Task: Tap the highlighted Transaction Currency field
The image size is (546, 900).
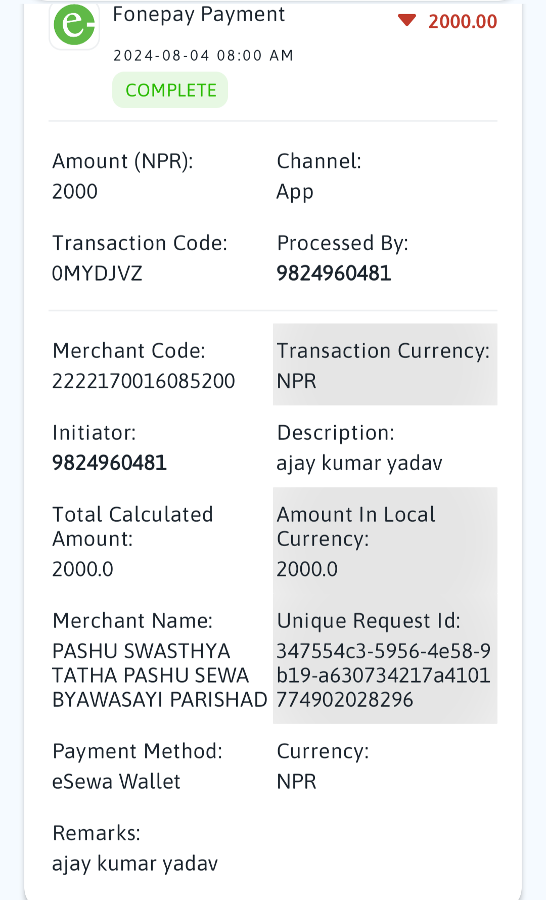Action: [385, 365]
